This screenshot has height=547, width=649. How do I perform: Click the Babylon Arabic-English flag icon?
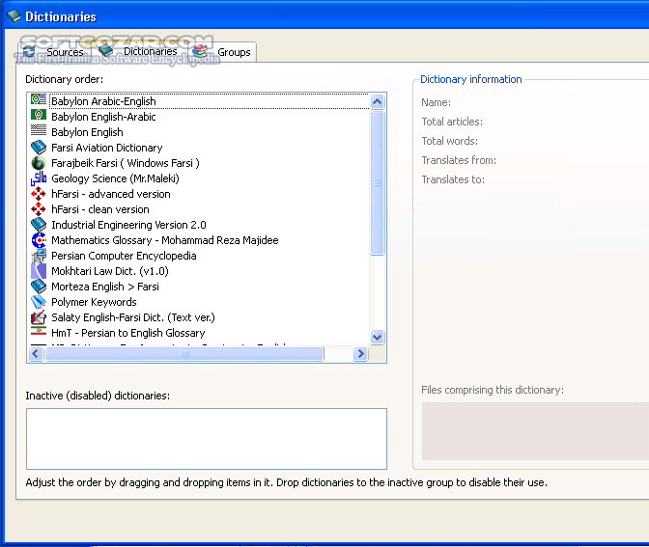[39, 99]
